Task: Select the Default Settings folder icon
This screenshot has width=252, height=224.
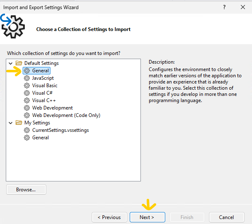Action: (19, 63)
